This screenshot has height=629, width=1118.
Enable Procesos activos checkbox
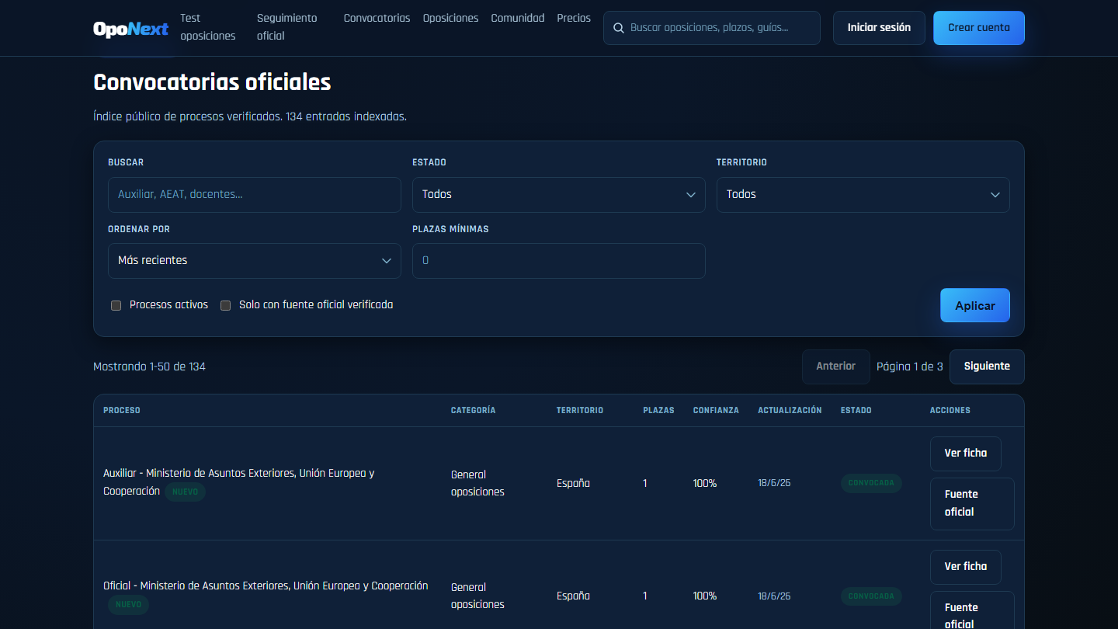tap(116, 305)
